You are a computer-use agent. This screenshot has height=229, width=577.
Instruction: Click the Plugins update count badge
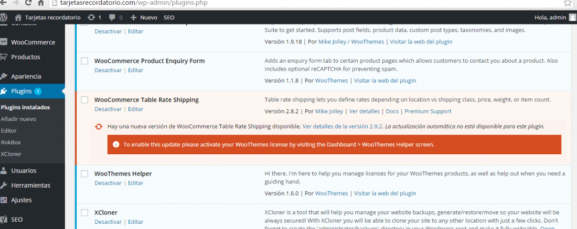(x=38, y=91)
